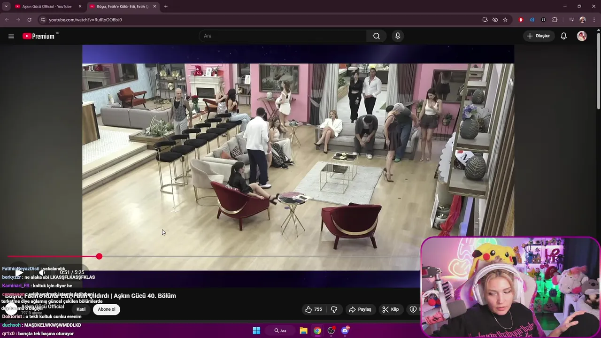
Task: Close the Aşkın Gücü Official browser tab
Action: 80,7
